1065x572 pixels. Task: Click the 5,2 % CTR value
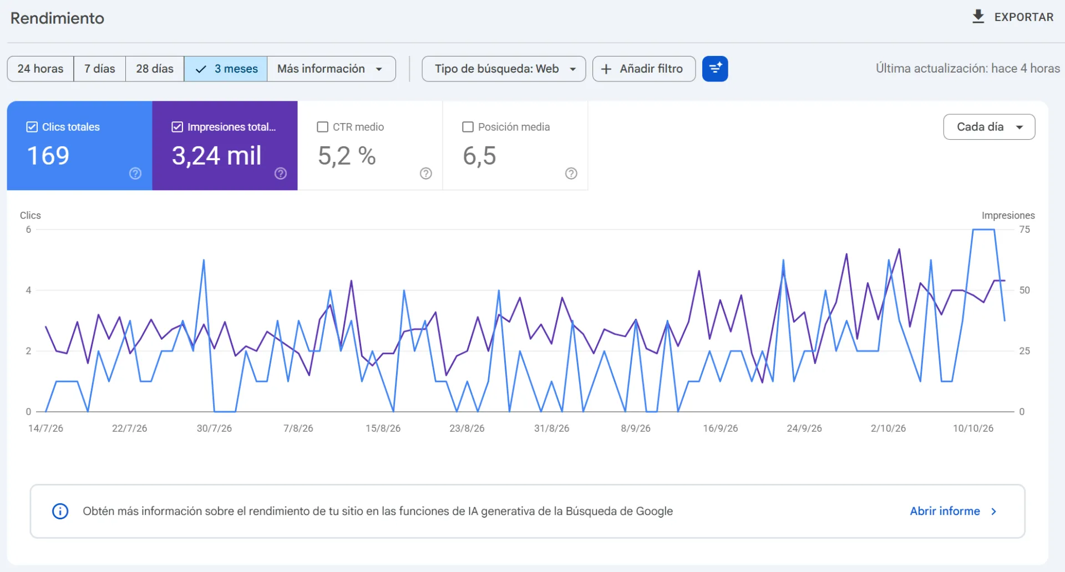[347, 156]
